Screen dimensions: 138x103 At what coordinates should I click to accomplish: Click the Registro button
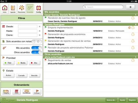click(x=132, y=100)
